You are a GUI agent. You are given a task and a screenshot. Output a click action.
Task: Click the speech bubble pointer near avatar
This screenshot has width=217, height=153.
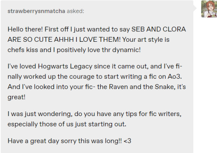[194, 8]
